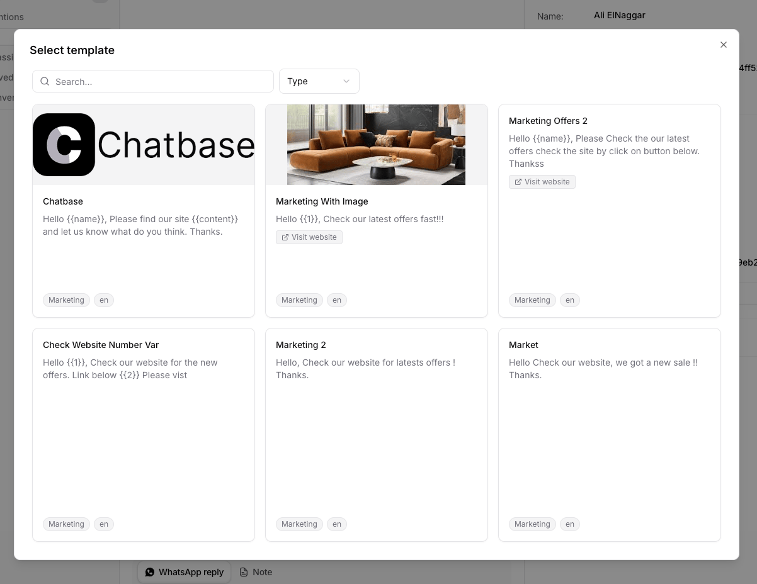
Task: Select the Chatbase template title
Action: pos(63,201)
